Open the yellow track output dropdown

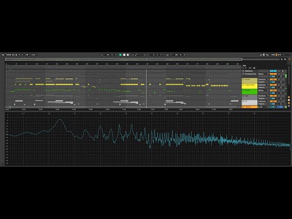pyautogui.click(x=263, y=85)
